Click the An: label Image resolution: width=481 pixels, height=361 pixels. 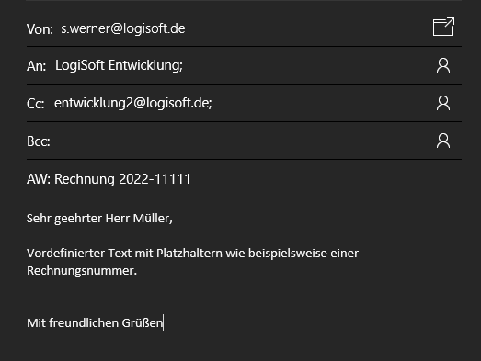(x=36, y=66)
